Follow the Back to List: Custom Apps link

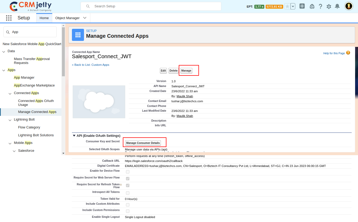(x=91, y=65)
